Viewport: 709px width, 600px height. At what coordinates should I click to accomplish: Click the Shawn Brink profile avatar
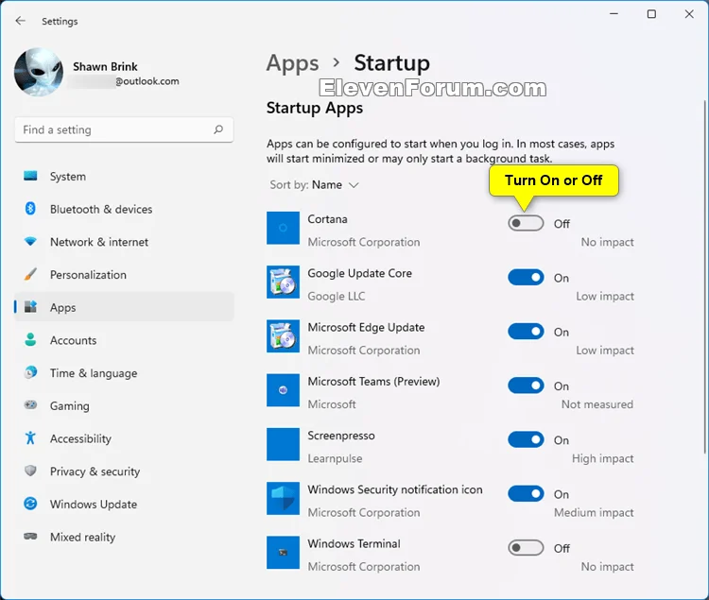click(x=39, y=72)
